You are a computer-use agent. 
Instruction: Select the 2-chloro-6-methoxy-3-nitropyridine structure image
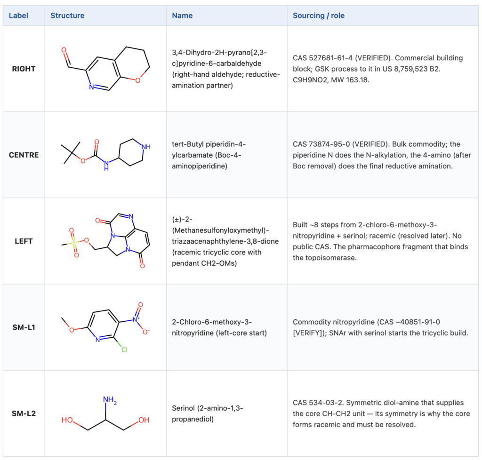pos(105,327)
